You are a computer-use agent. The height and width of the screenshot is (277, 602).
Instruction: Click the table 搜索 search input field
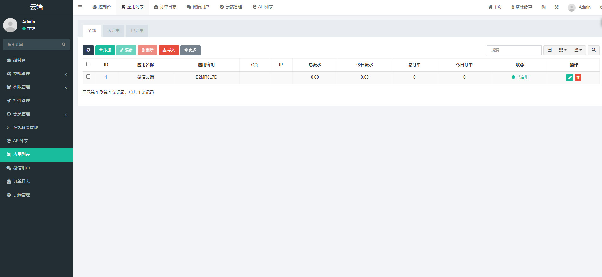pyautogui.click(x=514, y=50)
